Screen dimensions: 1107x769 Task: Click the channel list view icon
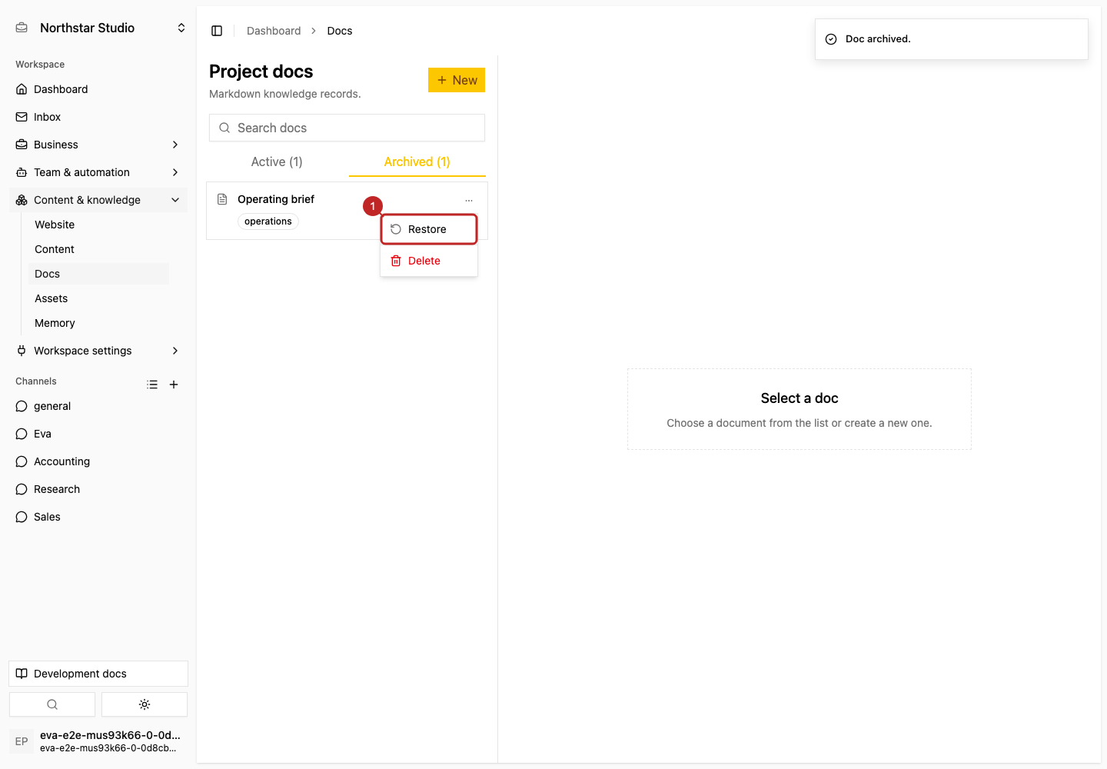pos(152,384)
